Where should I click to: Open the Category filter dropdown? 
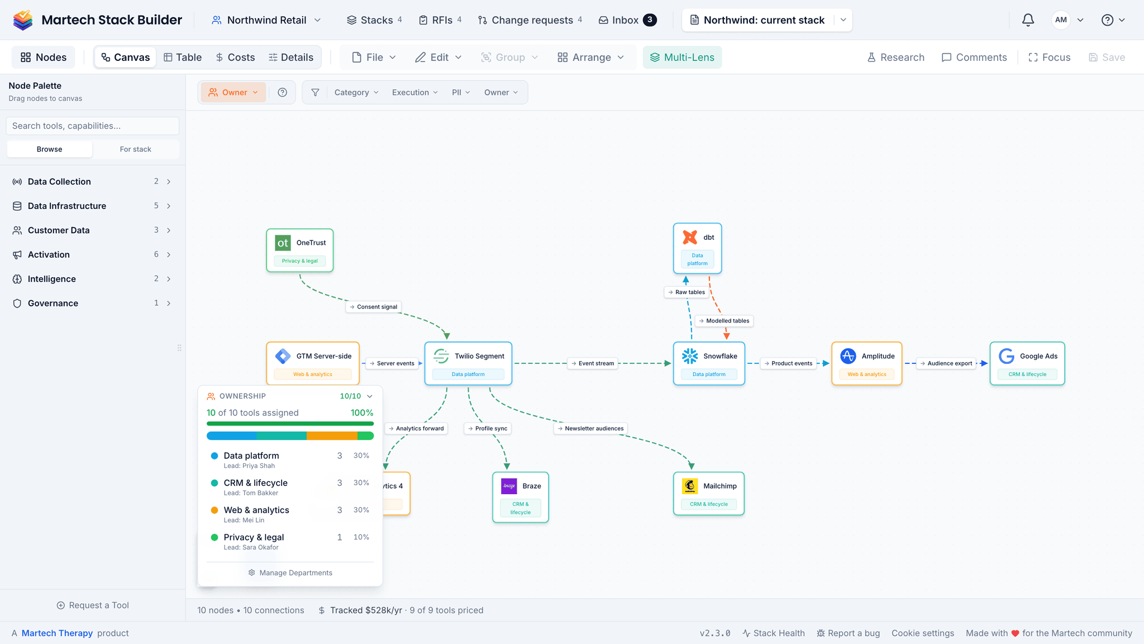[x=356, y=92]
